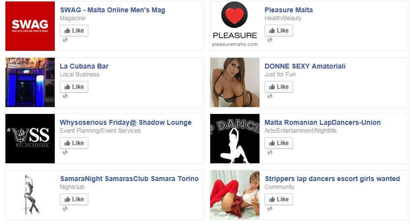Click the globe icon under Whysoserious Friday
This screenshot has width=414, height=224.
coord(65,152)
